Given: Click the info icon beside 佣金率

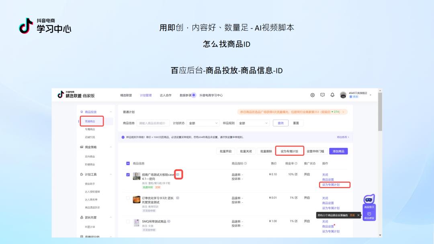Looking at the screenshot, I should click(x=296, y=164).
